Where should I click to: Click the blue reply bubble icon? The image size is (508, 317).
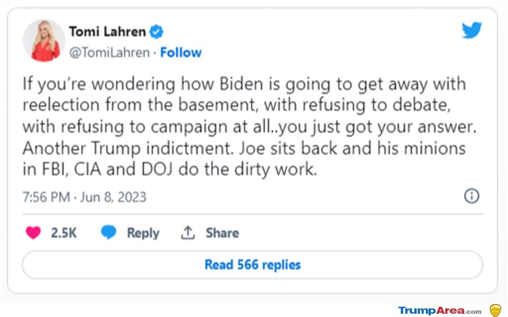(109, 232)
